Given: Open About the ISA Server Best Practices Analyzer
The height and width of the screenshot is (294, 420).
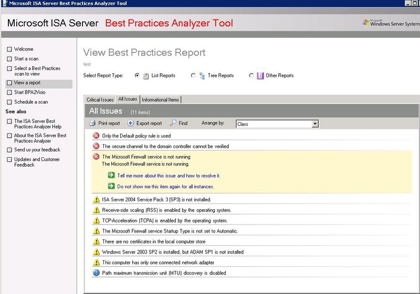Looking at the screenshot, I should tap(40, 138).
